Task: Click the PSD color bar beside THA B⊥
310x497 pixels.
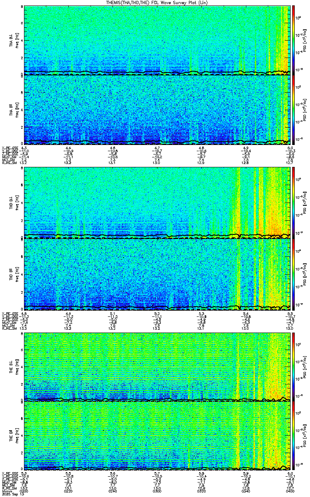Action: tap(293, 40)
